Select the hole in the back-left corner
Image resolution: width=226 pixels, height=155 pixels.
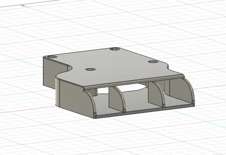(x=52, y=57)
